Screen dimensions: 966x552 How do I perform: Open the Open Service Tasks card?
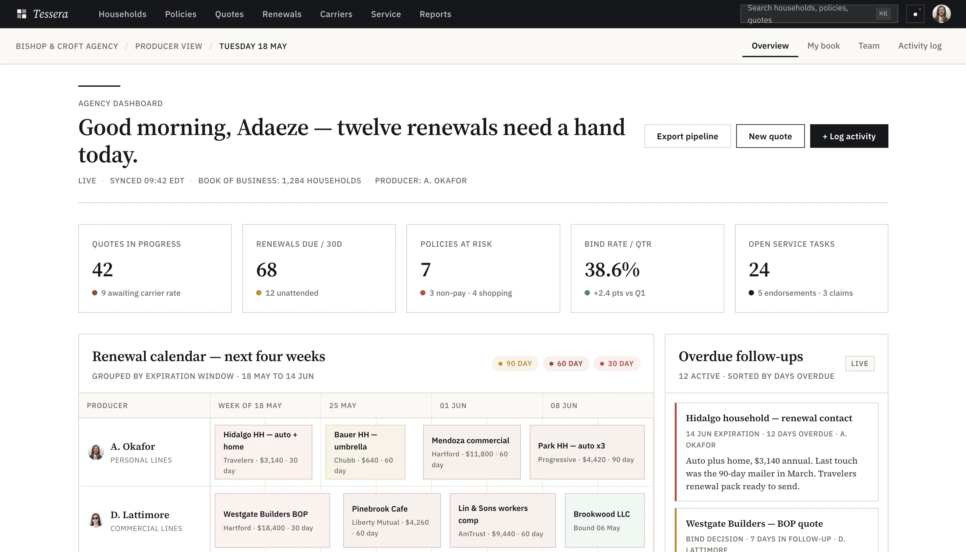(811, 268)
